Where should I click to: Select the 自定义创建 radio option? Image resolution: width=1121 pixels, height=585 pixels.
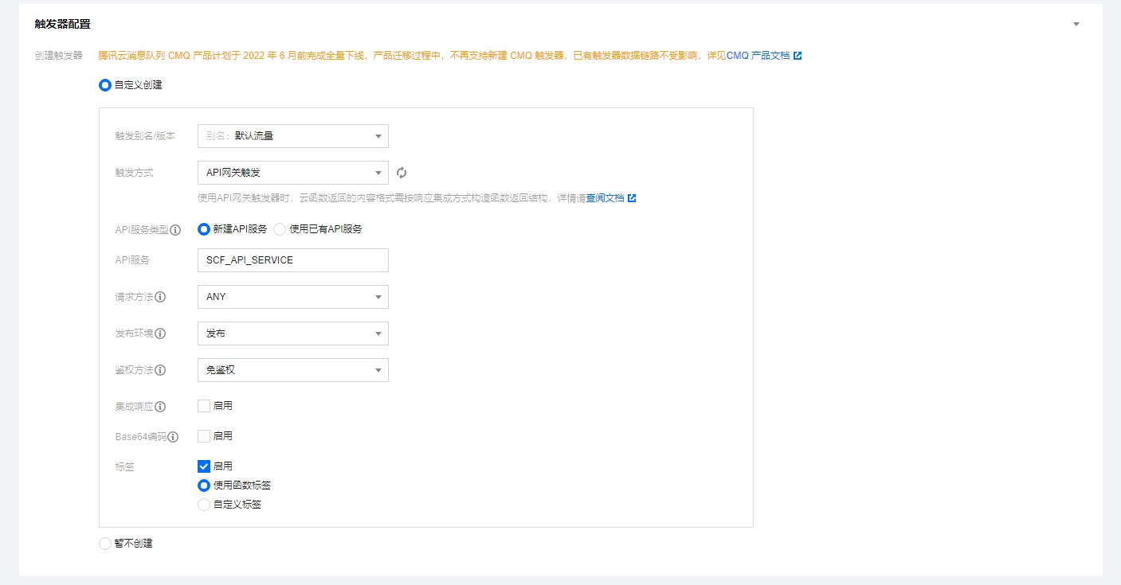pos(104,84)
